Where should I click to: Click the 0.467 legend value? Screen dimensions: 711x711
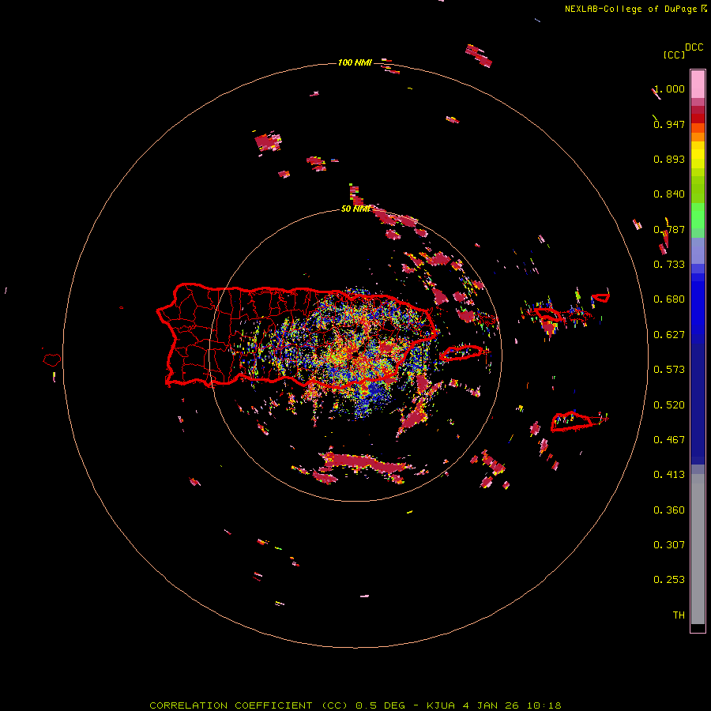pyautogui.click(x=669, y=440)
